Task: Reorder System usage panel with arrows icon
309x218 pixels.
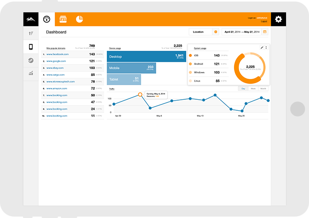Action: 266,47
